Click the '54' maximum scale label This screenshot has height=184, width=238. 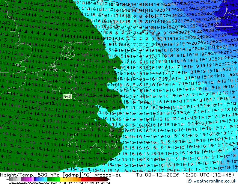click(108, 183)
